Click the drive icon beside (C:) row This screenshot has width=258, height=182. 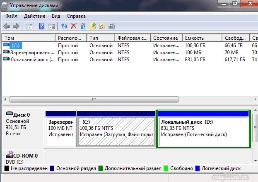pos(6,45)
